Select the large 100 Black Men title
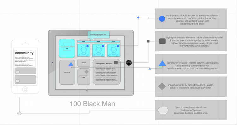Viewport: 237px width, 125px height. (x=92, y=104)
